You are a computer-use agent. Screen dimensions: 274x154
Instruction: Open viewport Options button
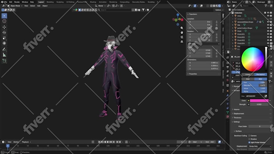pos(219,10)
